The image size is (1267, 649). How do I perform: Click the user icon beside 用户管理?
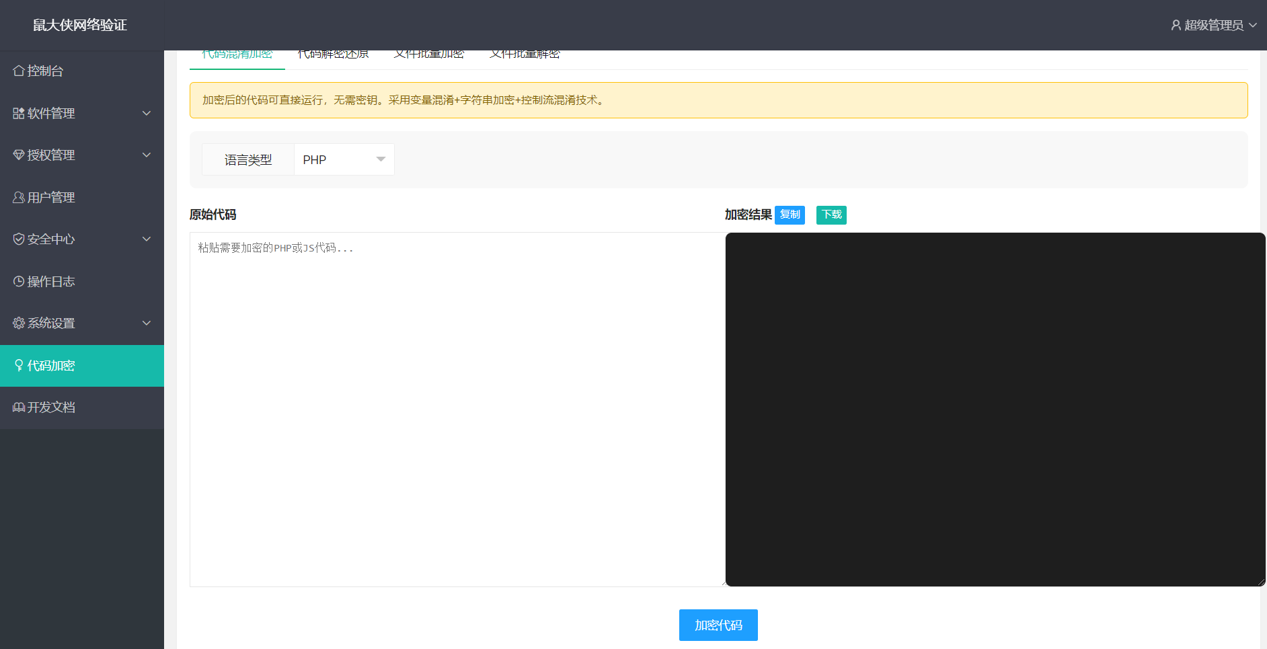point(19,197)
